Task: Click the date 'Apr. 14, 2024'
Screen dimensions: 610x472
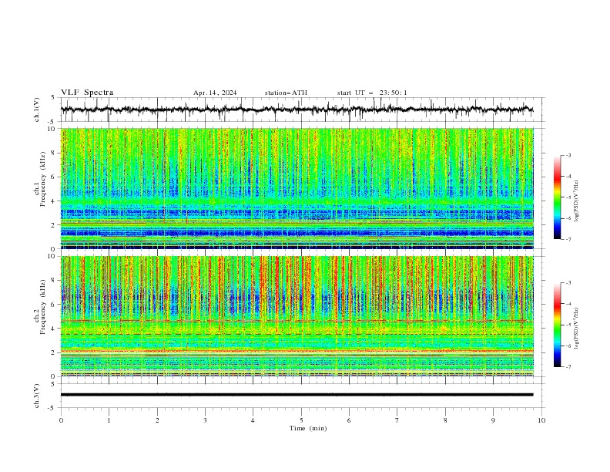Action: click(x=215, y=93)
